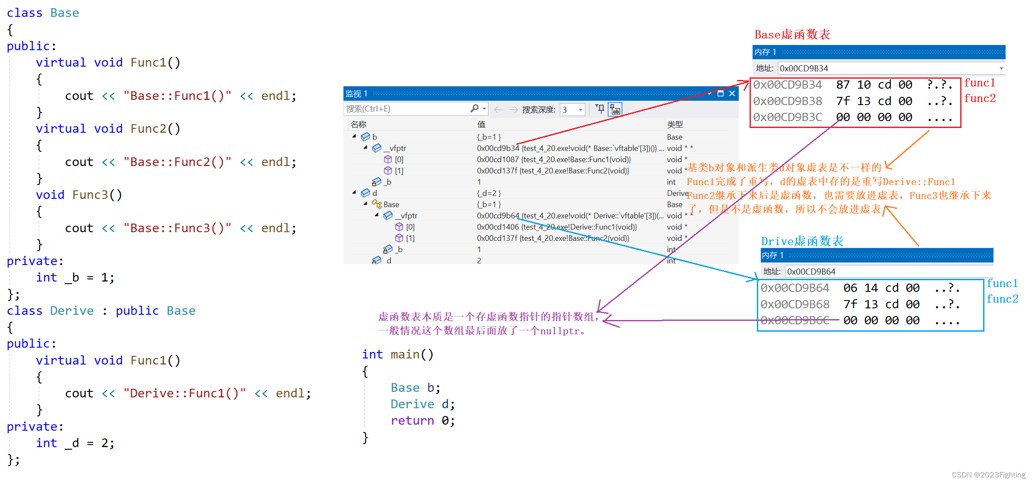Image resolution: width=1032 pixels, height=483 pixels.
Task: Click the 名称 column header
Action: tap(359, 125)
